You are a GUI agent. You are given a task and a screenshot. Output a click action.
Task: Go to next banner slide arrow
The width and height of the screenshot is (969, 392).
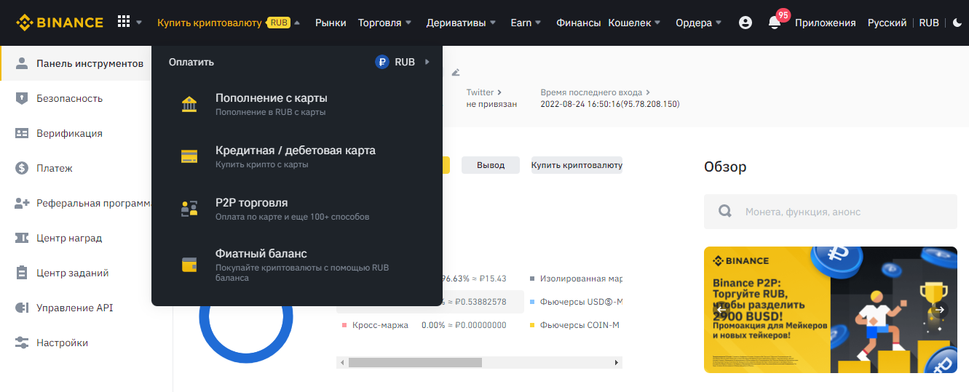(940, 310)
